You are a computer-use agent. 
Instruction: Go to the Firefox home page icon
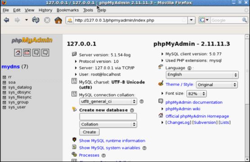coord(58,20)
